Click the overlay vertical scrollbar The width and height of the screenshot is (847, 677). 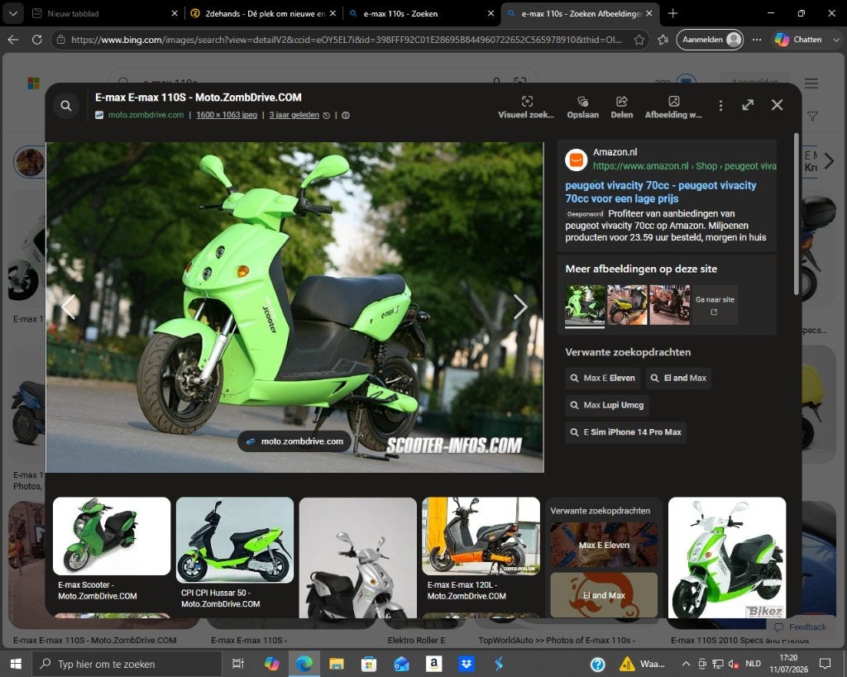[x=797, y=214]
